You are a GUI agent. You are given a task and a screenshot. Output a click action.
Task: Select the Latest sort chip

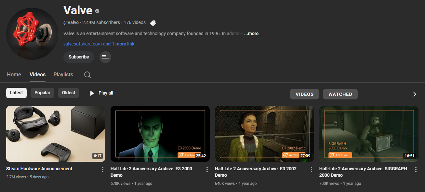click(16, 93)
